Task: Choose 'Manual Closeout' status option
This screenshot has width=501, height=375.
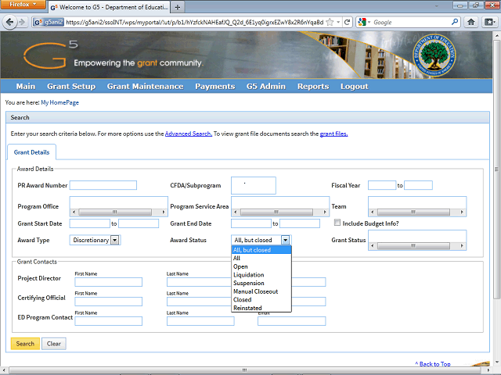Action: 261,291
